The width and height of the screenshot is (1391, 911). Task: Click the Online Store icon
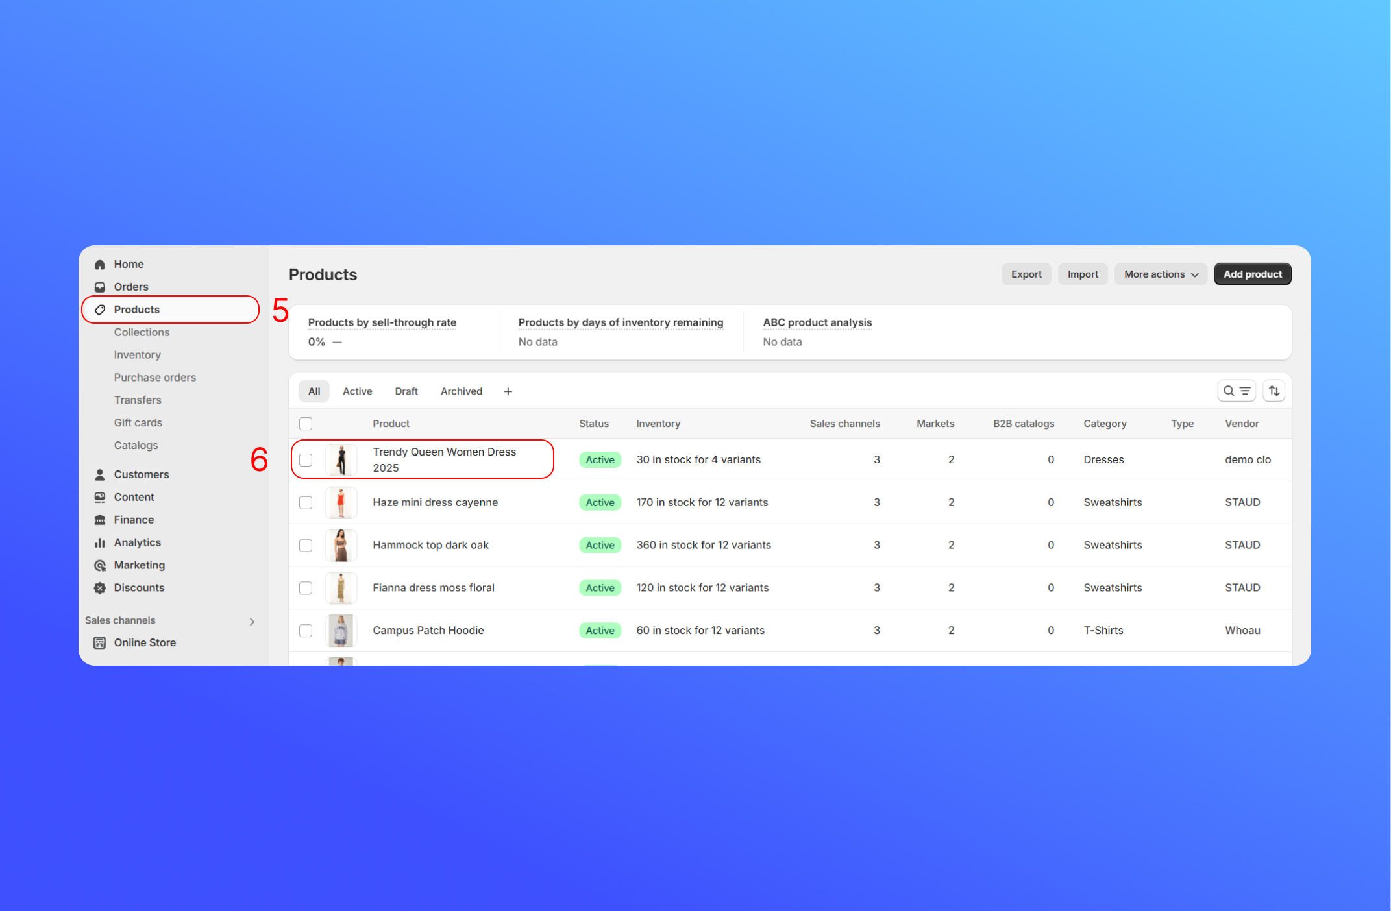[100, 642]
